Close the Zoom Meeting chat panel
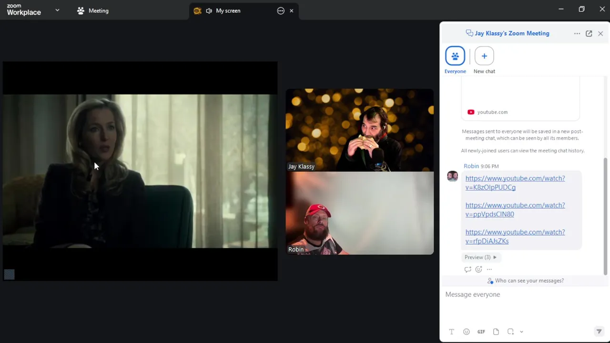 pyautogui.click(x=600, y=33)
